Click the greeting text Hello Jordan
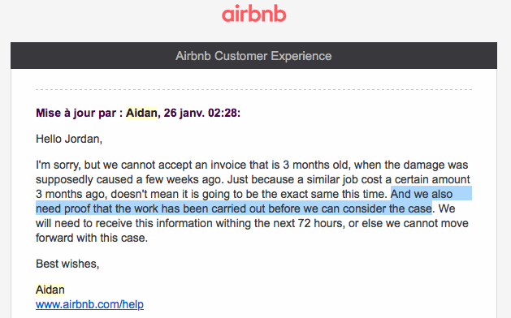This screenshot has width=511, height=318. tap(69, 139)
